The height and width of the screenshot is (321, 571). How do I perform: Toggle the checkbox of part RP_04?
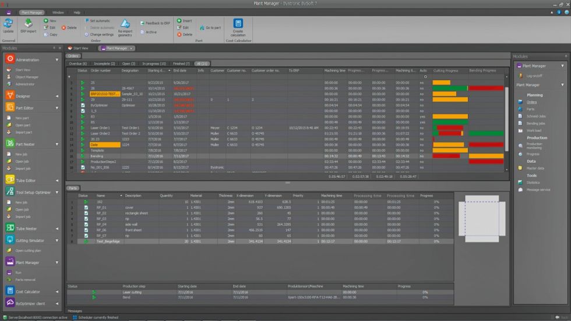pos(86,224)
